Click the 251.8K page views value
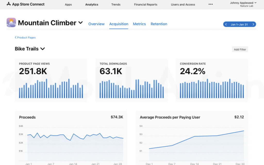 click(33, 71)
